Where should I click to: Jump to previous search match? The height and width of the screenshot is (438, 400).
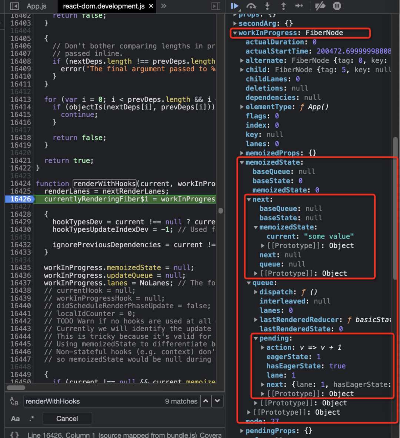tap(206, 401)
